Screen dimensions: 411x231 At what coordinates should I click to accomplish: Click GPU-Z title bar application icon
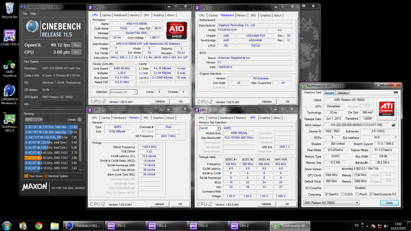click(x=304, y=86)
